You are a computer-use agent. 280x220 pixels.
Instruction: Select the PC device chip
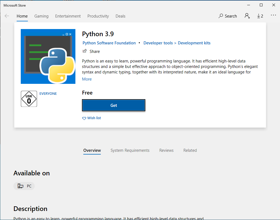[24, 186]
